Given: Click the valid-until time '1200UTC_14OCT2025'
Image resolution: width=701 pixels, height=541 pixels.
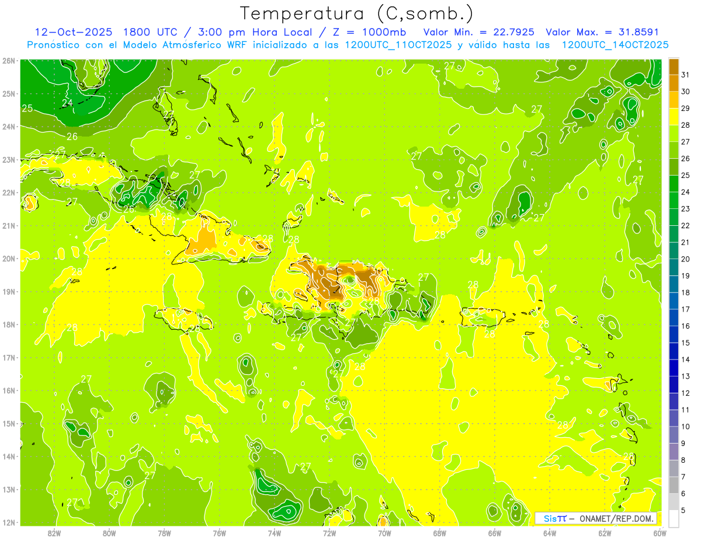Looking at the screenshot, I should (616, 44).
